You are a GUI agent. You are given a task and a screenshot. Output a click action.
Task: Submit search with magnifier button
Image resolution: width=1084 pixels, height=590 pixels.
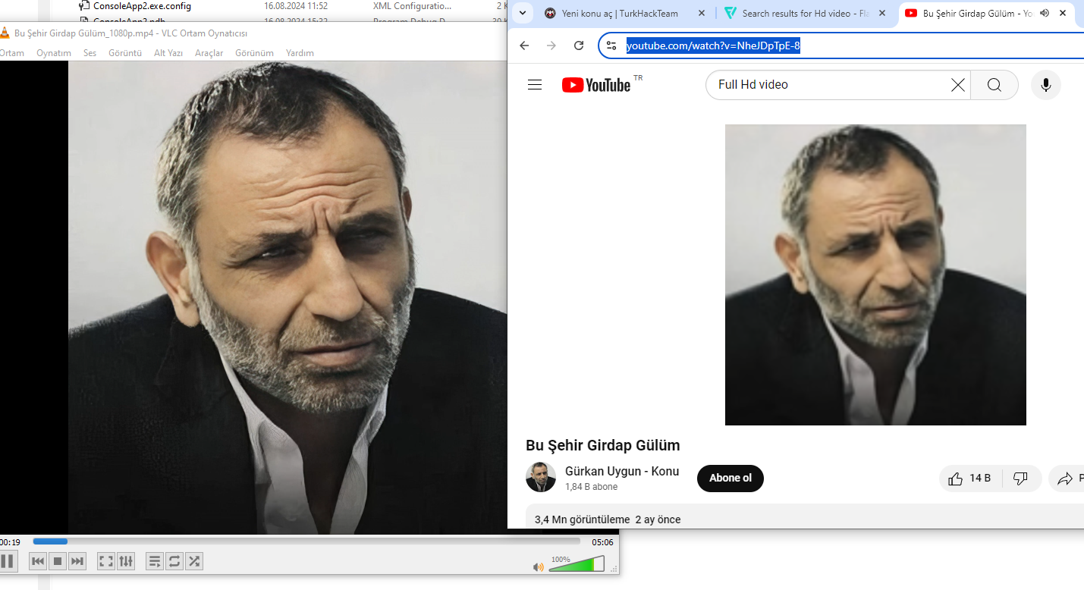pos(994,85)
